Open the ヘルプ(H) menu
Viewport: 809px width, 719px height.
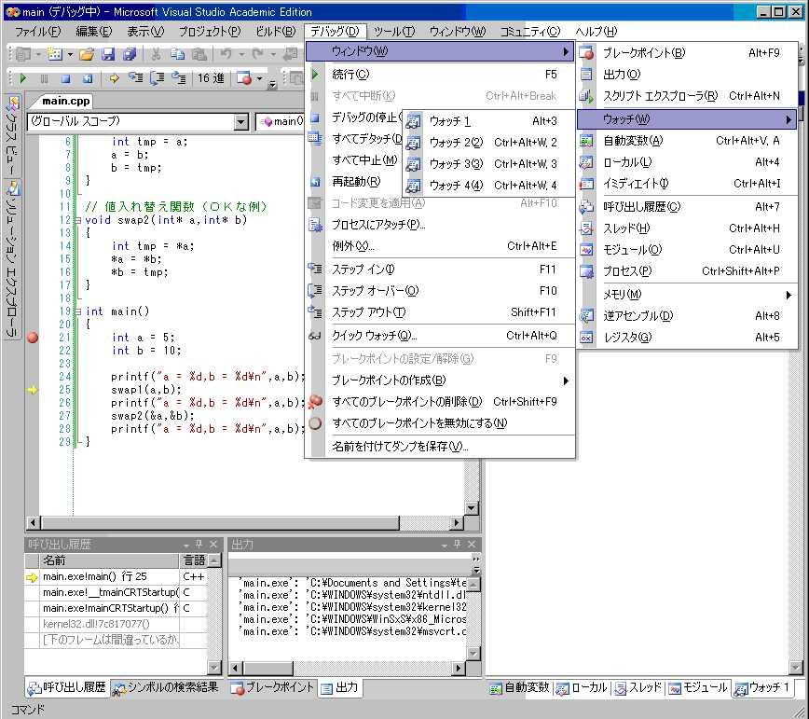[596, 32]
